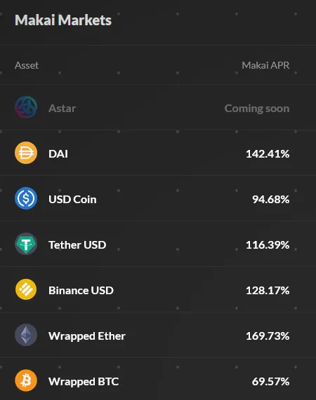
Task: Click the Binance USD icon
Action: 26,289
